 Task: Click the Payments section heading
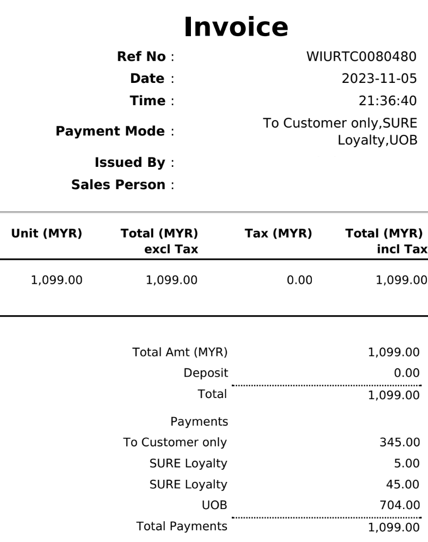coord(199,422)
